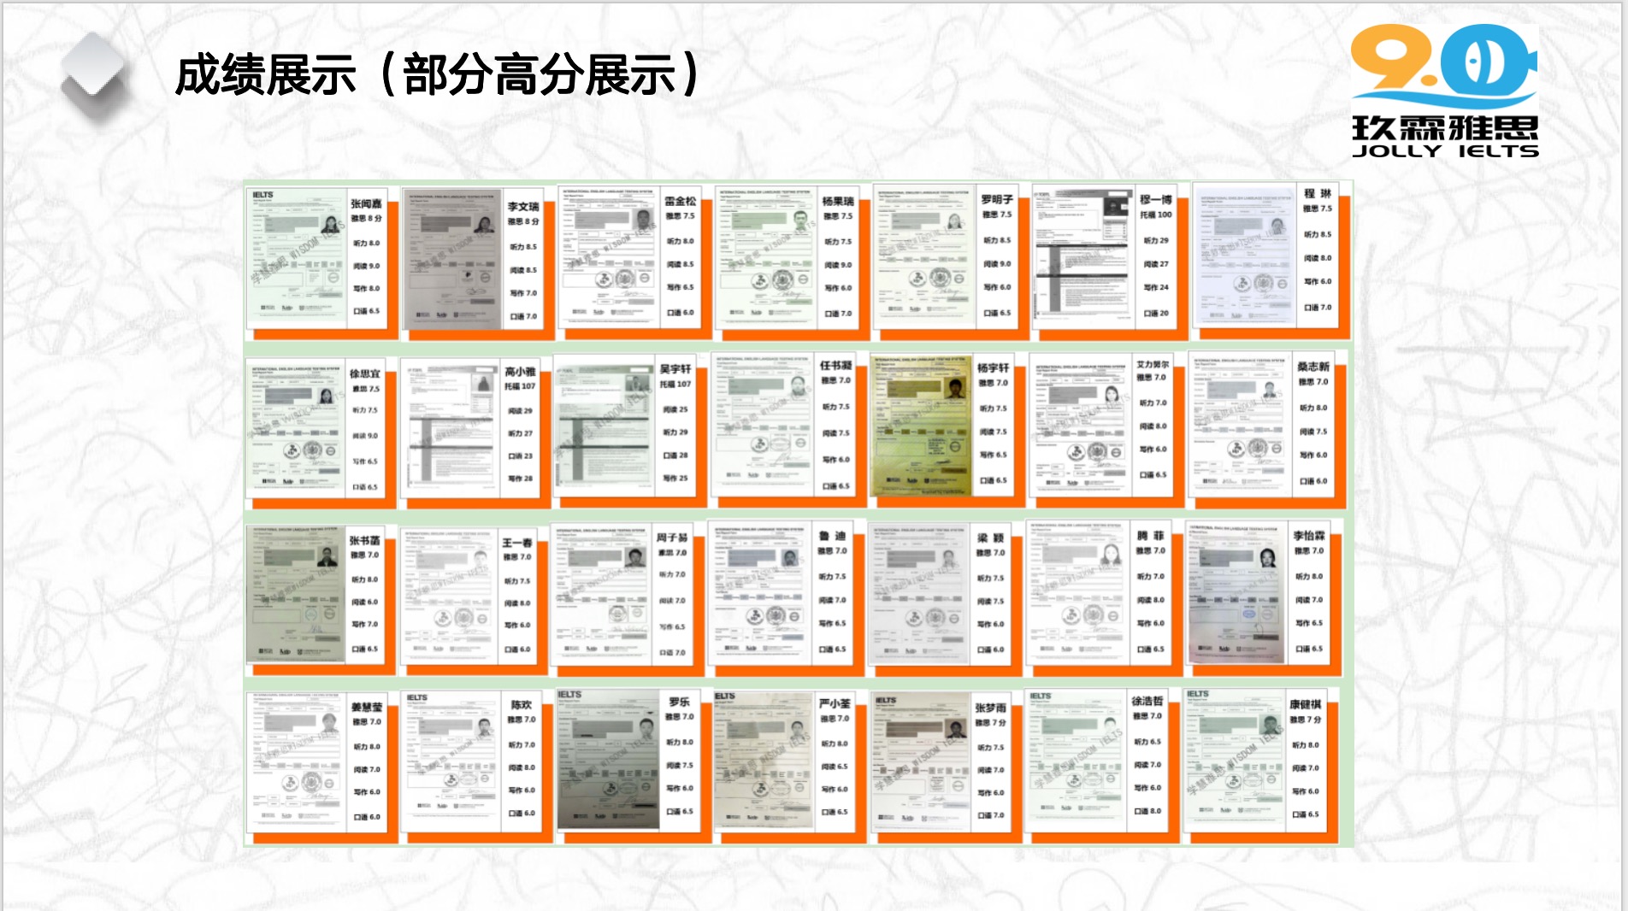Click 雷金松's IELTS 7.5 score card
The width and height of the screenshot is (1628, 911).
(x=630, y=257)
